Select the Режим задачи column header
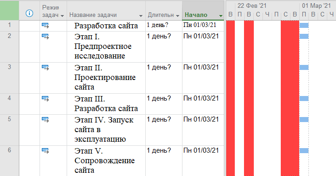 (53, 11)
